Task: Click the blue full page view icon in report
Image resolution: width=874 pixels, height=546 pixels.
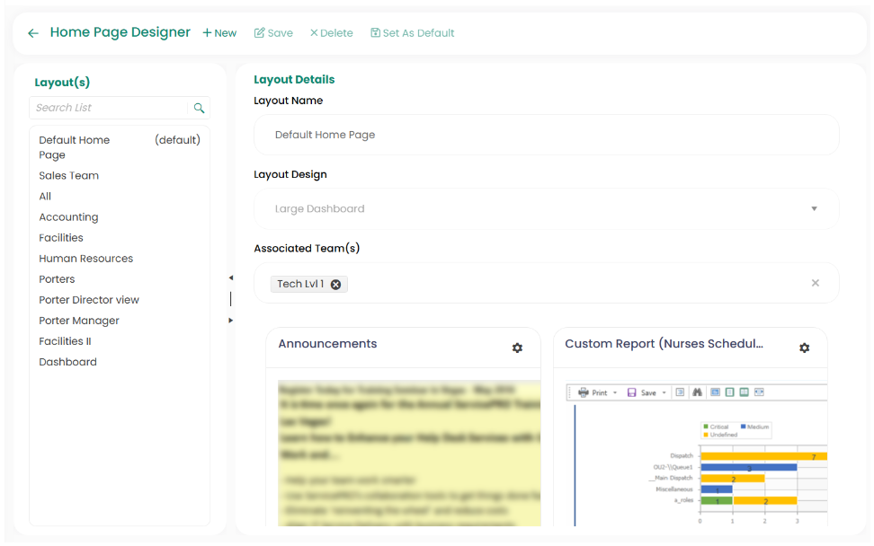Action: [715, 392]
